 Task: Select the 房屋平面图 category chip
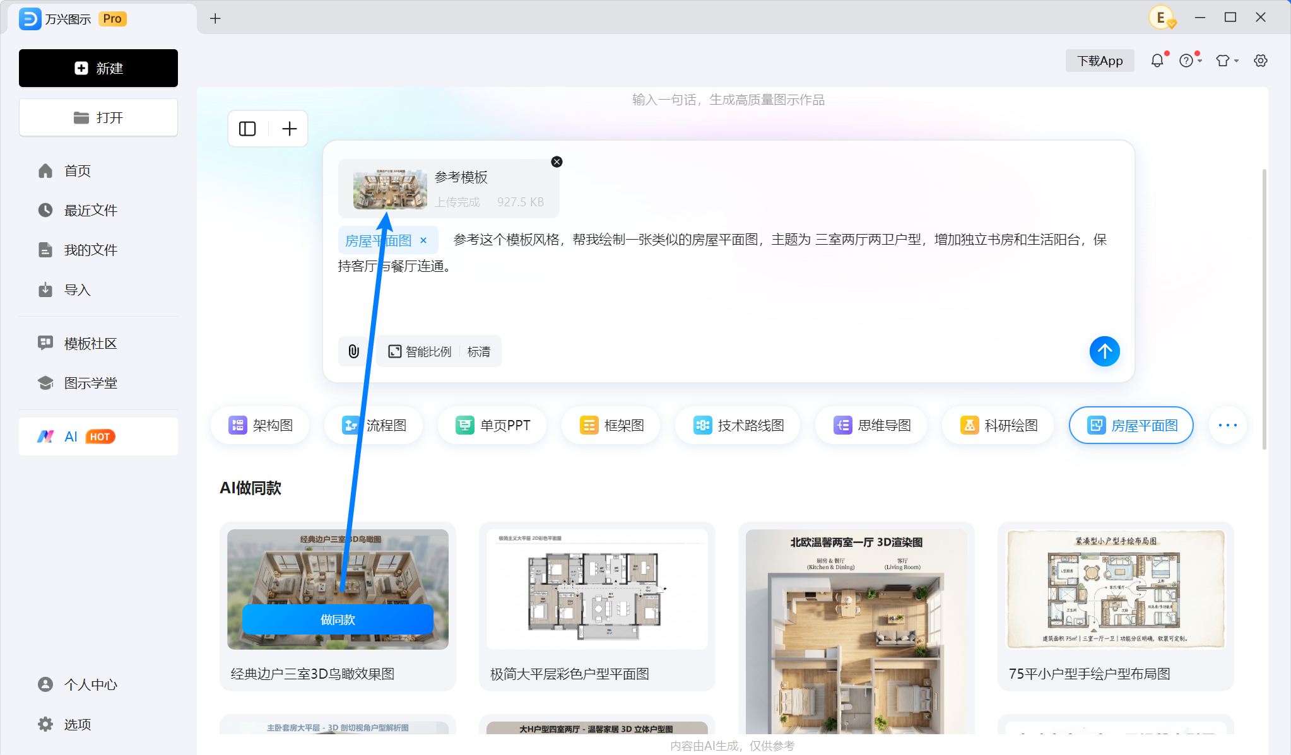(1131, 425)
